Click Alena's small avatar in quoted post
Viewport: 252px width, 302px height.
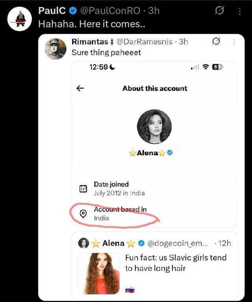[83, 243]
